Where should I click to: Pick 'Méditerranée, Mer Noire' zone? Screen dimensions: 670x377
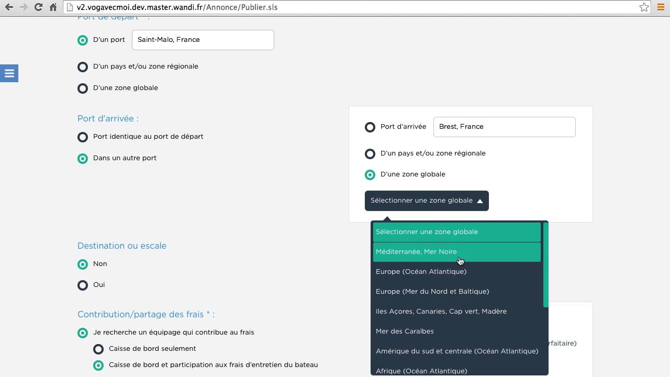click(456, 252)
